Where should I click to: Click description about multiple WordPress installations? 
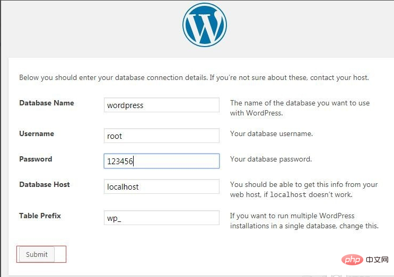click(304, 221)
